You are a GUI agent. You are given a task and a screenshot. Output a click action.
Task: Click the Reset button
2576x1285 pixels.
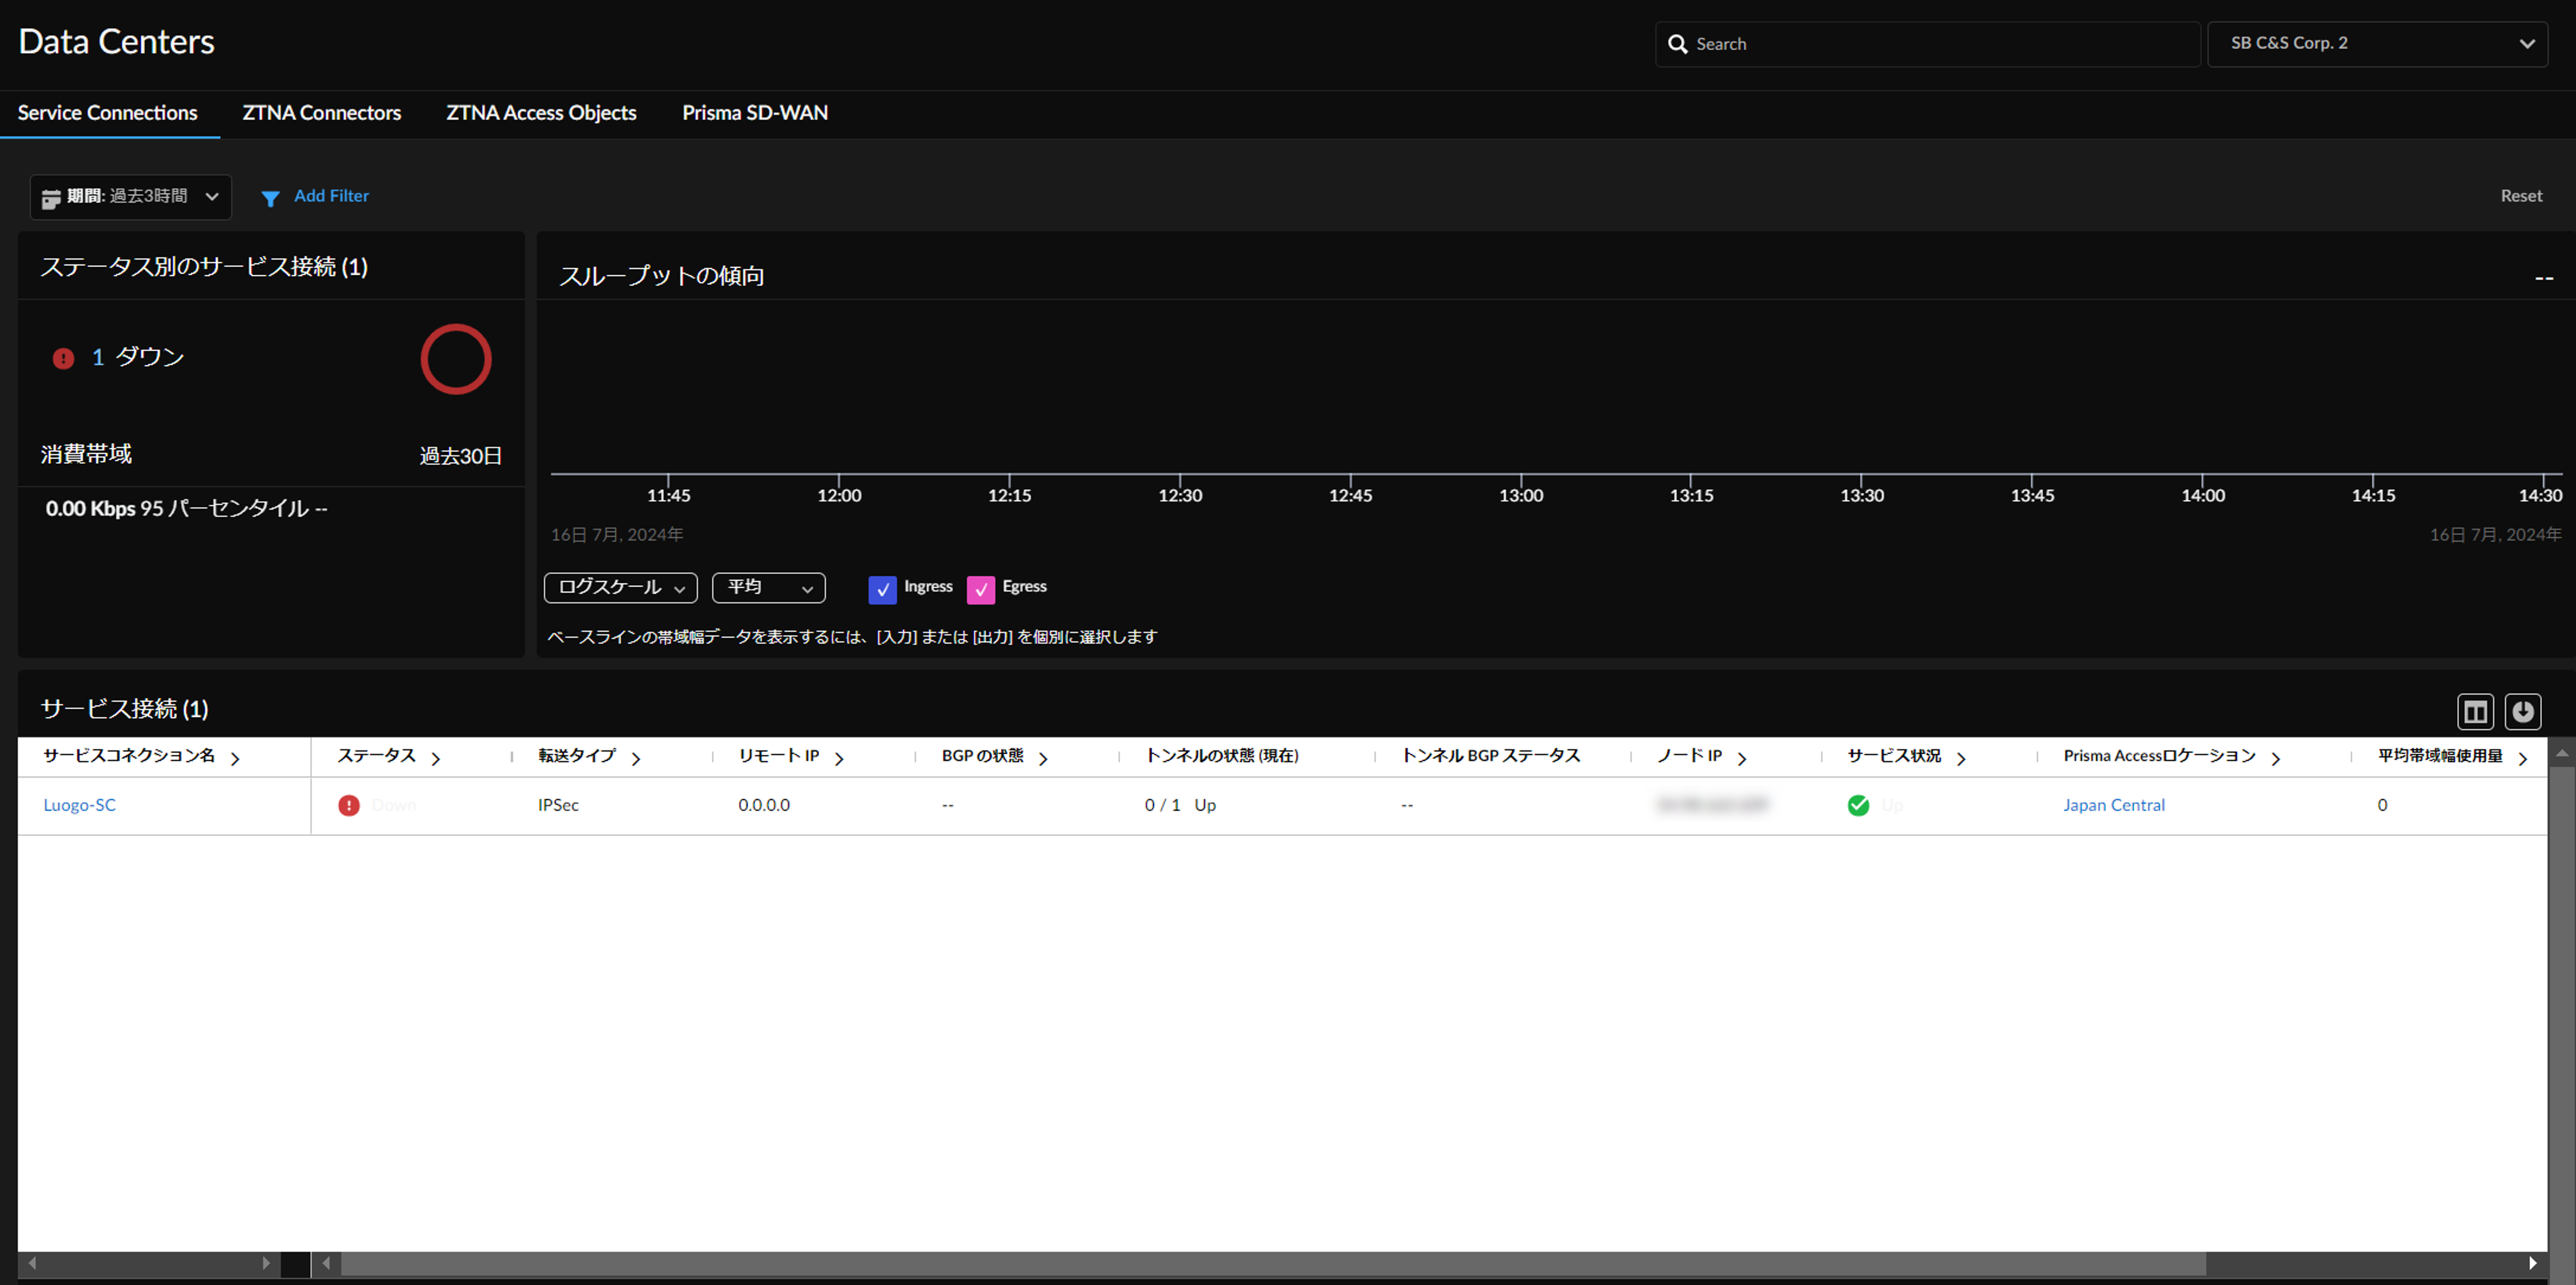coord(2521,196)
